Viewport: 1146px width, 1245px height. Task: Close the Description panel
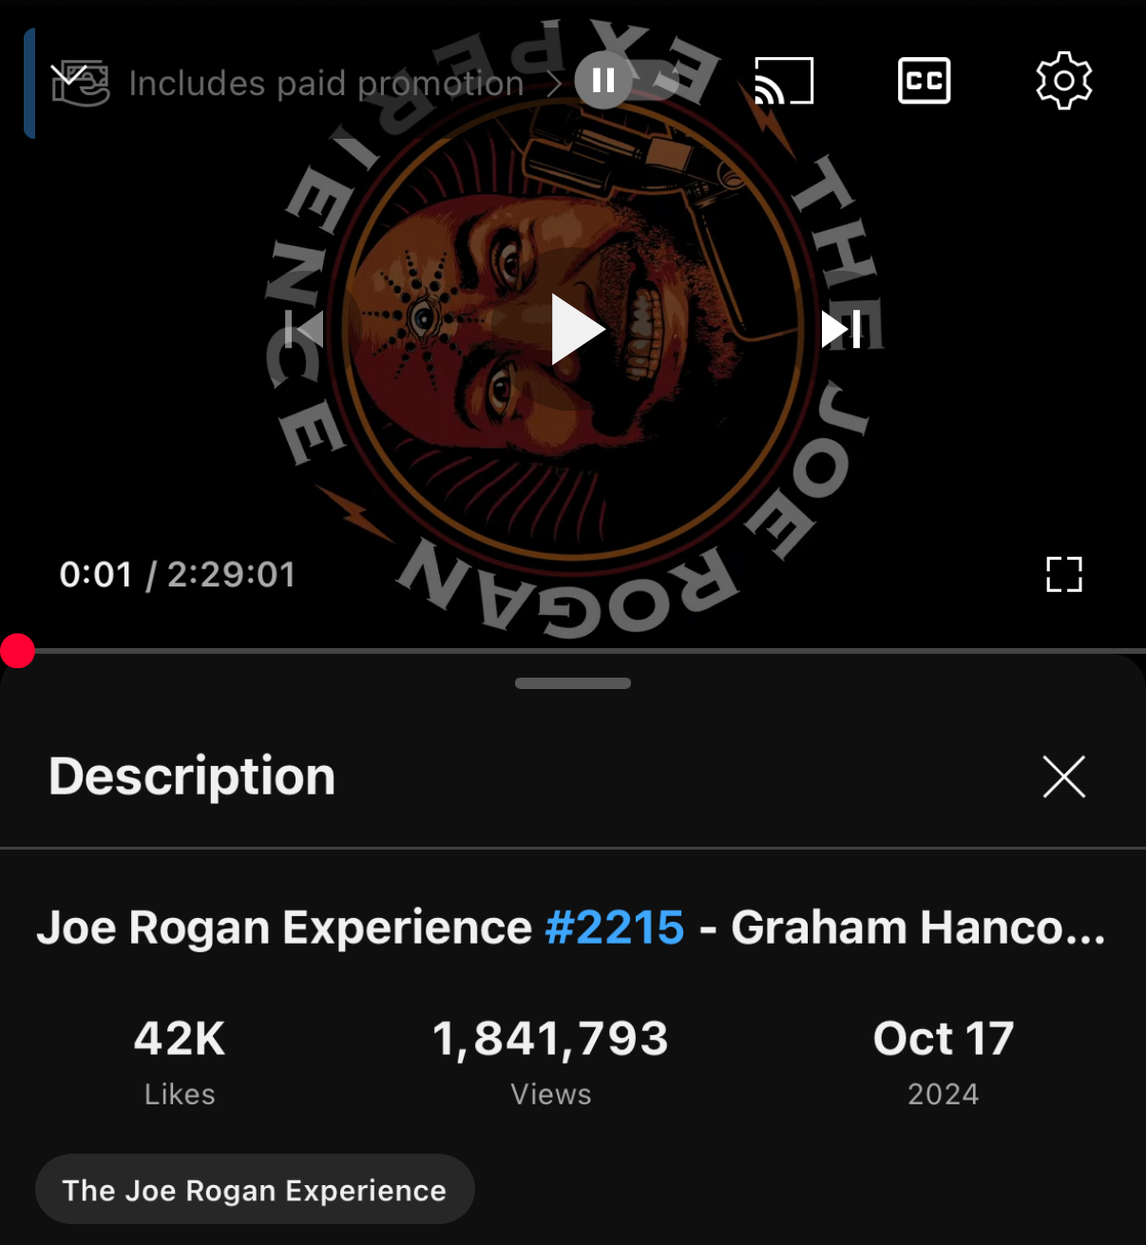[1063, 776]
